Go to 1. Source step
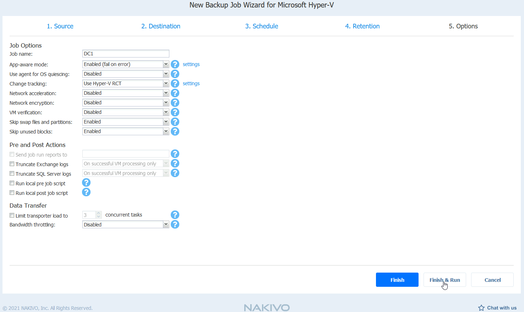Screen dimensions: 524x312 [60, 26]
